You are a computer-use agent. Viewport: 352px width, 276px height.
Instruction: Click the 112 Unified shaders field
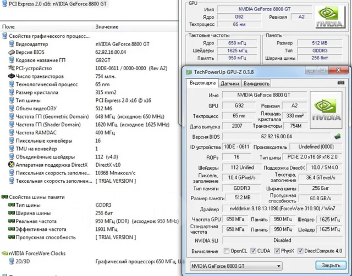coord(242,167)
